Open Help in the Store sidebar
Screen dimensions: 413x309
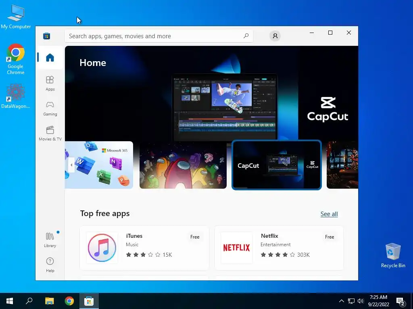pos(50,265)
